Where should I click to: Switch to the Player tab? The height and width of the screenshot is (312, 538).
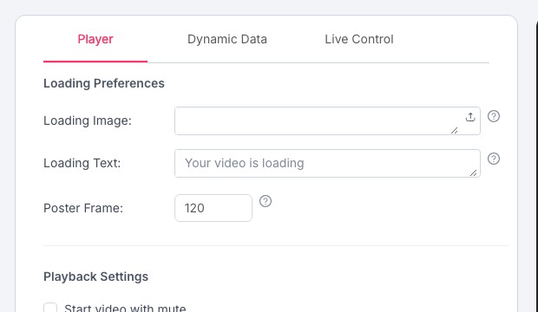tap(95, 39)
